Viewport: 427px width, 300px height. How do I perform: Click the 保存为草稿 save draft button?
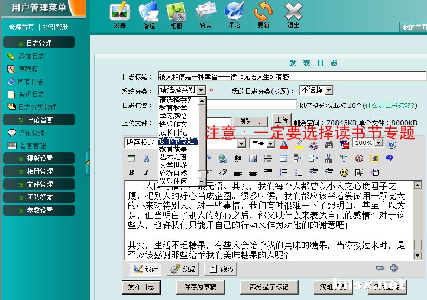click(200, 286)
